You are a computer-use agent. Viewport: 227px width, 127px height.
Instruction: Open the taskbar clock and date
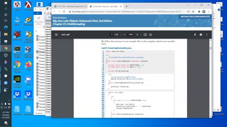pos(6,115)
